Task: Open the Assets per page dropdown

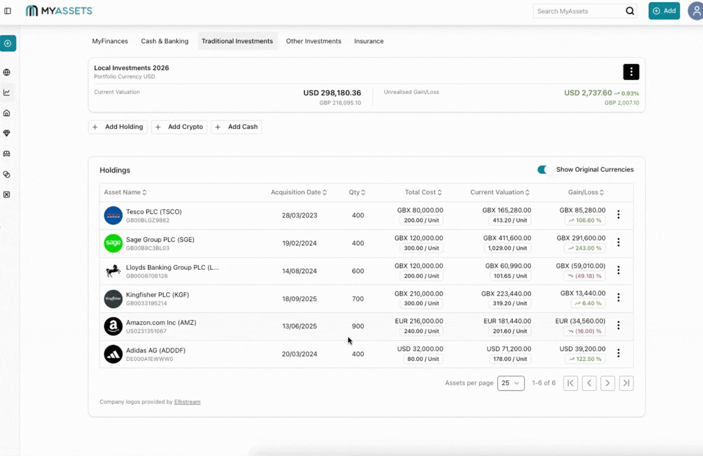Action: [511, 383]
